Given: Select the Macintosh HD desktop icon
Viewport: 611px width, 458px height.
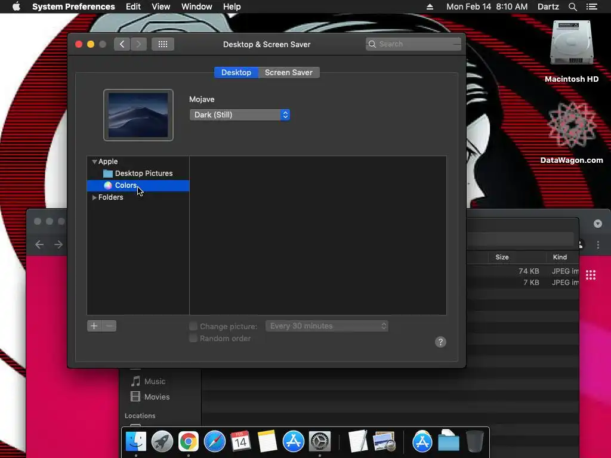Looking at the screenshot, I should tap(572, 51).
